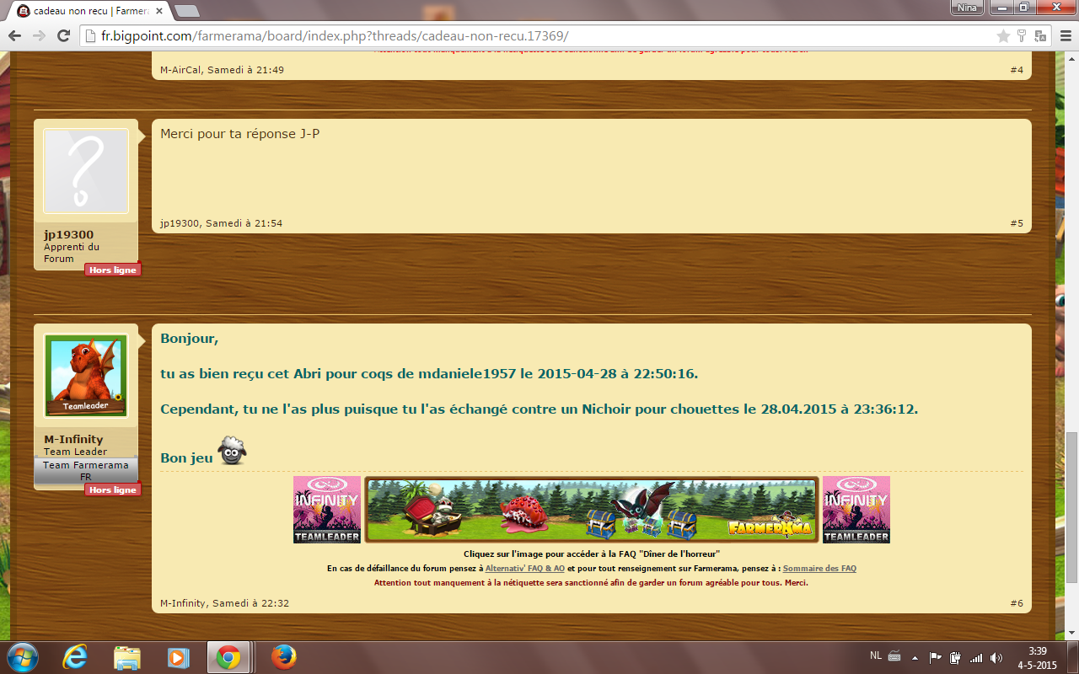The height and width of the screenshot is (674, 1079).
Task: Click M-Infinity's dragon avatar
Action: 85,376
